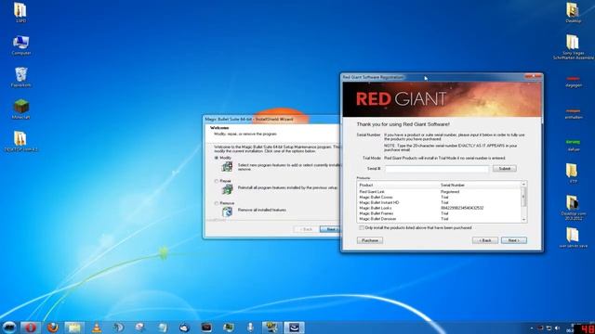This screenshot has width=595, height=334.
Task: Select the Desktop folder at top right
Action: pyautogui.click(x=573, y=13)
